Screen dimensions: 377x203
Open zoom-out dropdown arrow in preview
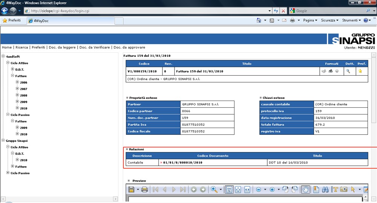(265, 189)
